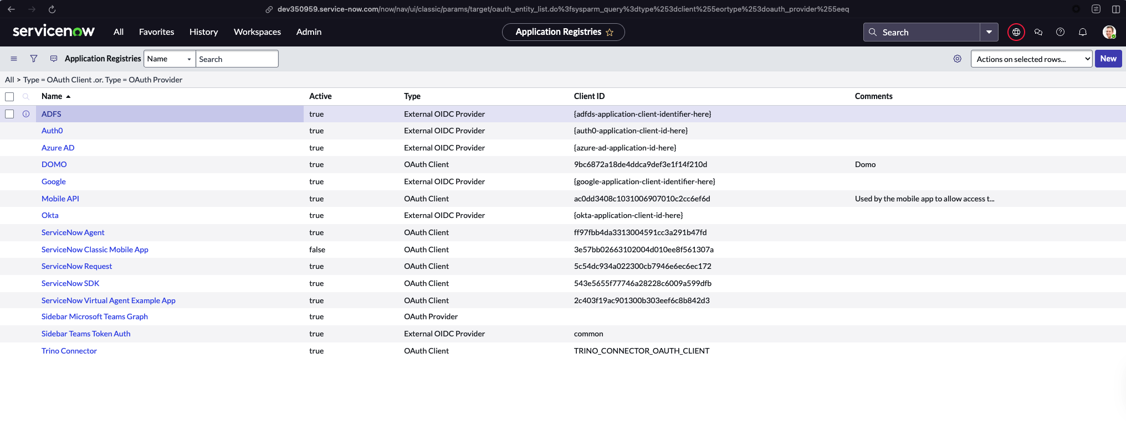
Task: Click the New button
Action: point(1108,59)
